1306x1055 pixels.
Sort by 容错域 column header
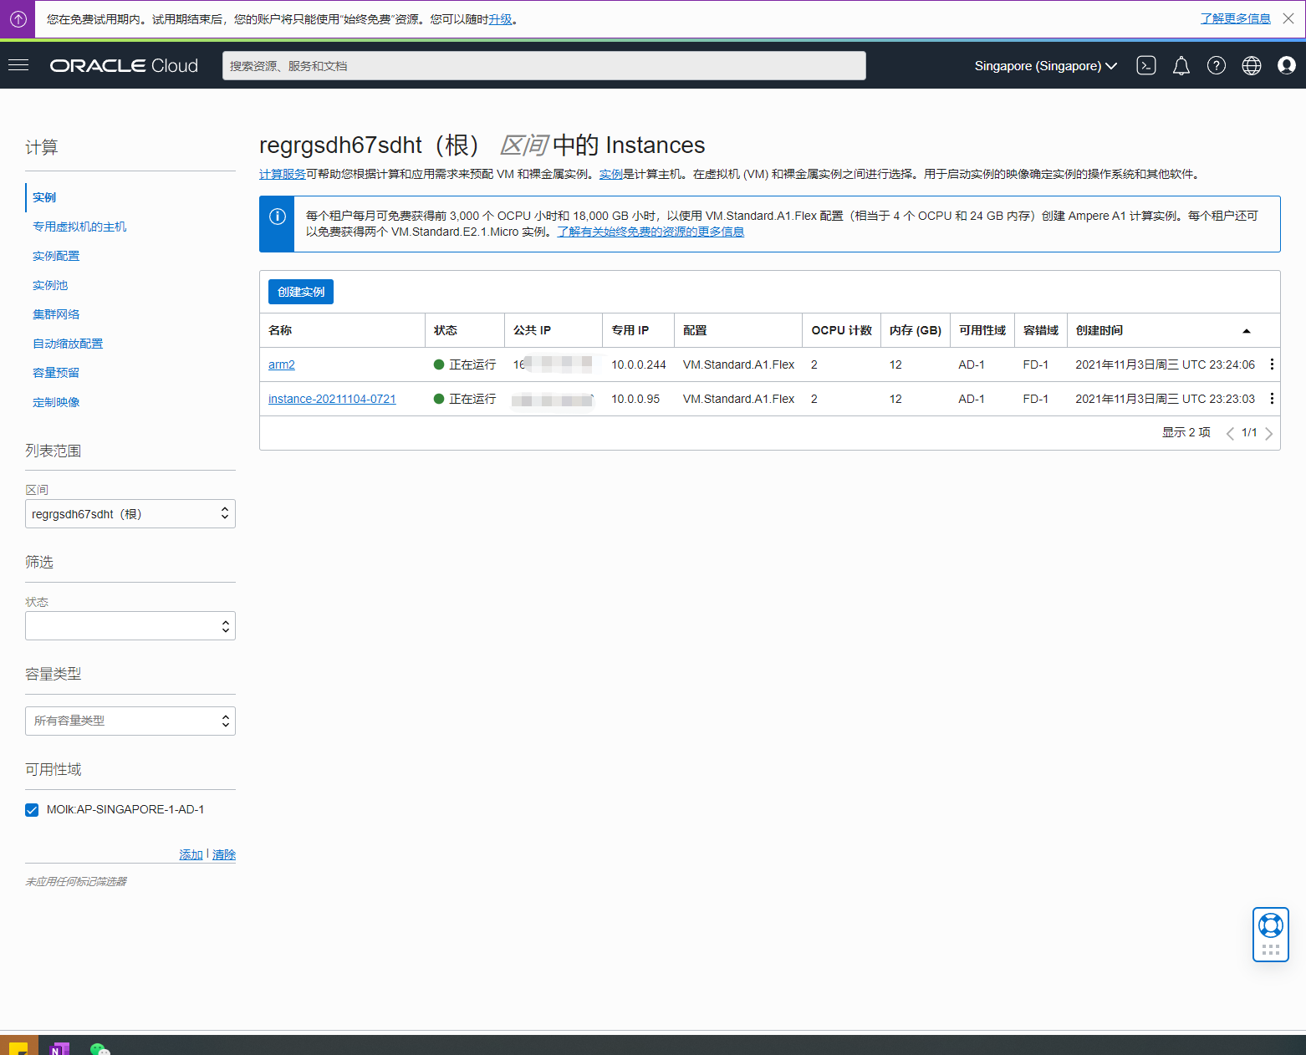[1041, 330]
